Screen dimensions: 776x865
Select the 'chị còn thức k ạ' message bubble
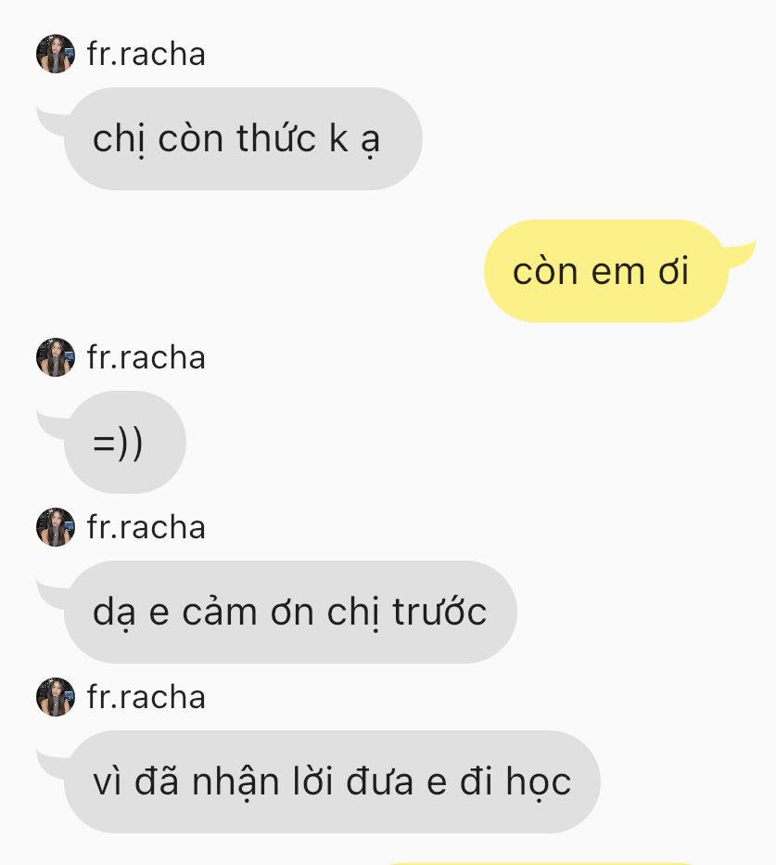pyautogui.click(x=243, y=138)
